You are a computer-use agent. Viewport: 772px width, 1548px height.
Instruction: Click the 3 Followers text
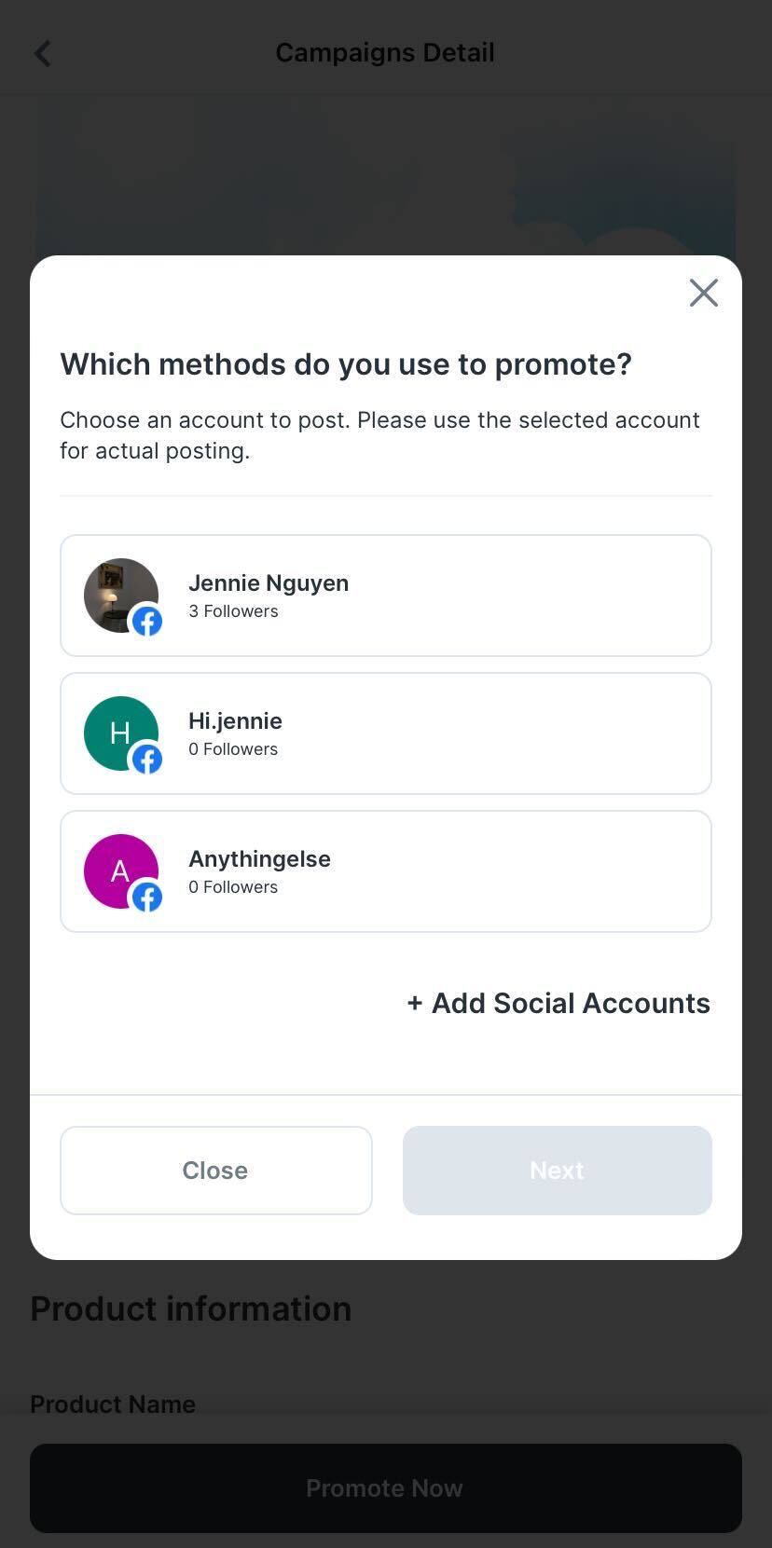click(233, 611)
